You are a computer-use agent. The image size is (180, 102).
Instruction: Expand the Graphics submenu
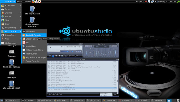11,13
